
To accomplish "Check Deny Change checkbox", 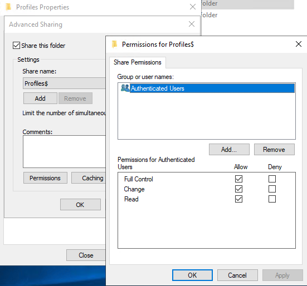I will point(272,189).
